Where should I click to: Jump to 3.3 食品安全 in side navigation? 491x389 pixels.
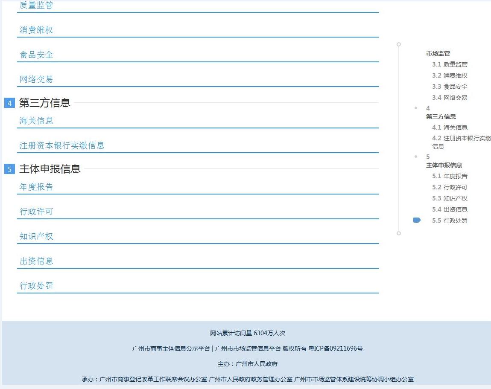pyautogui.click(x=450, y=87)
